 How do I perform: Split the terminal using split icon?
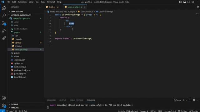click(x=190, y=100)
